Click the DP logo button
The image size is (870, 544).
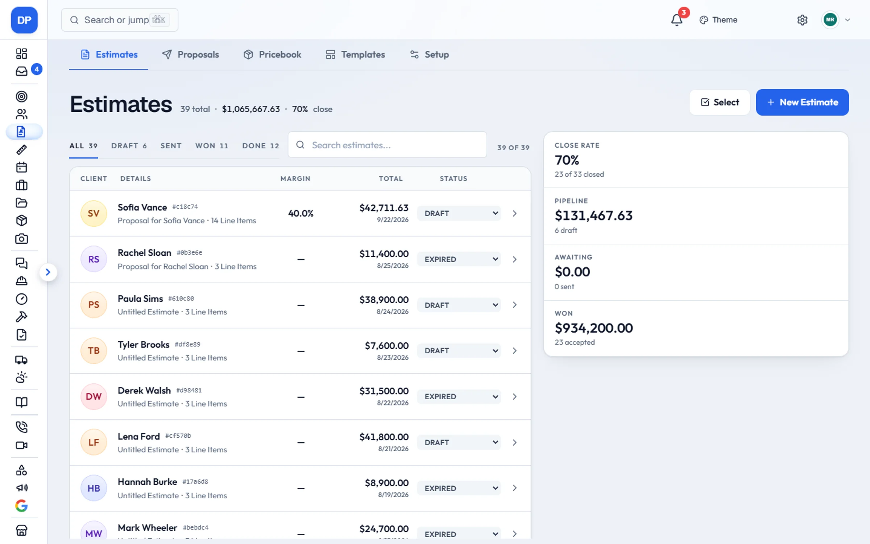(24, 20)
